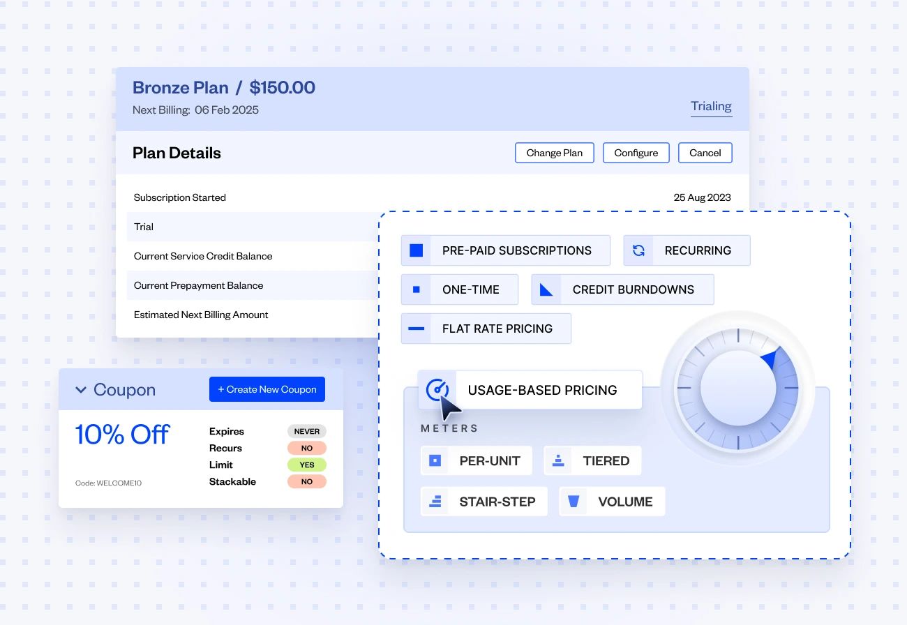Toggle the Stackable NO badge

click(307, 481)
